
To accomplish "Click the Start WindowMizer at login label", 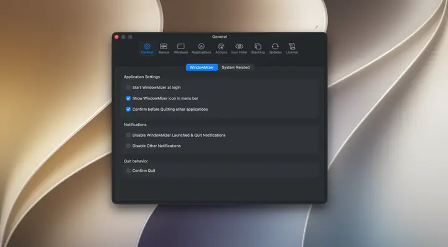I will pyautogui.click(x=157, y=87).
